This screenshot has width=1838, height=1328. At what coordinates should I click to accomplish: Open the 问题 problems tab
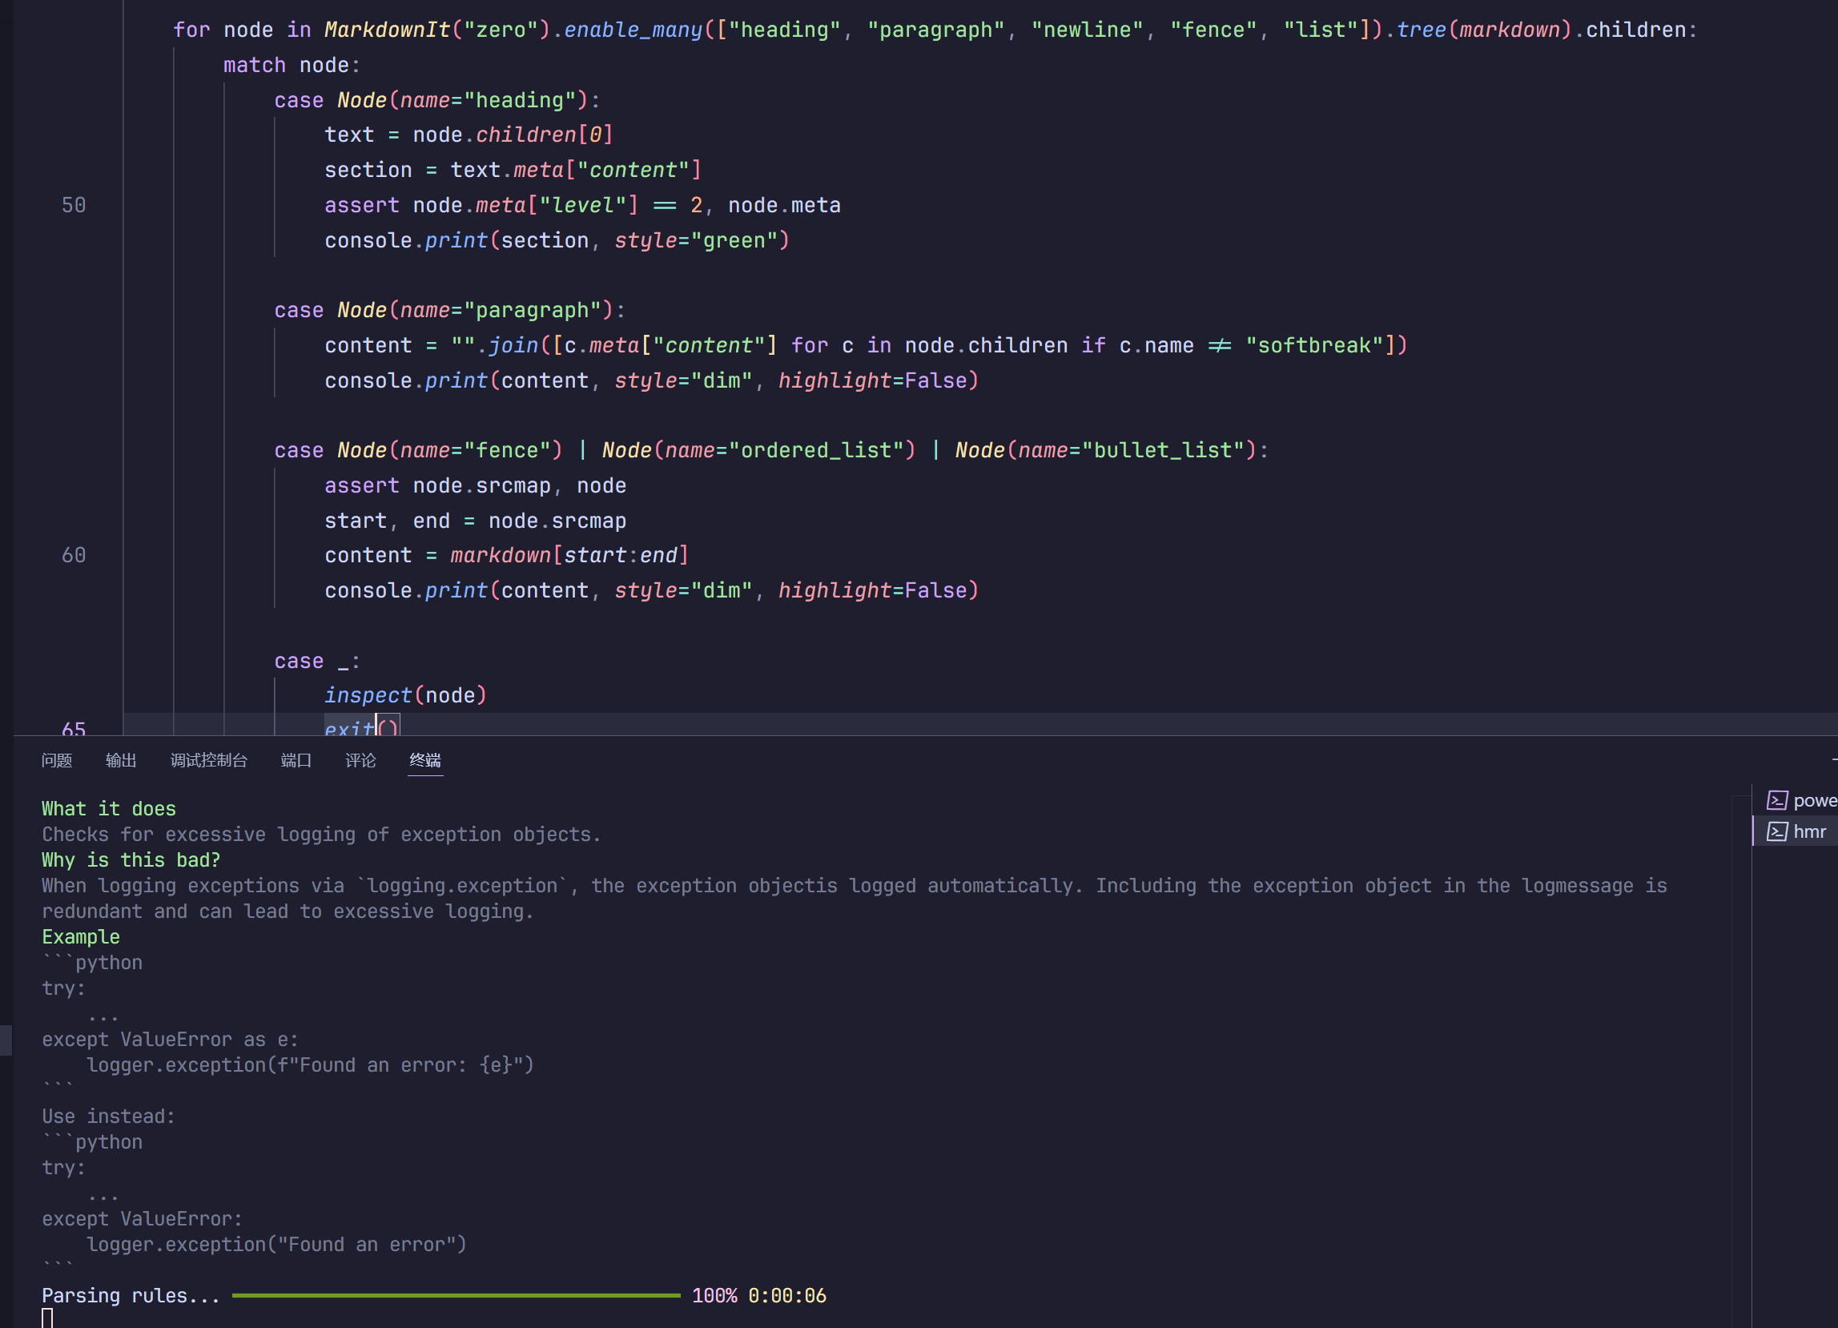pos(57,759)
